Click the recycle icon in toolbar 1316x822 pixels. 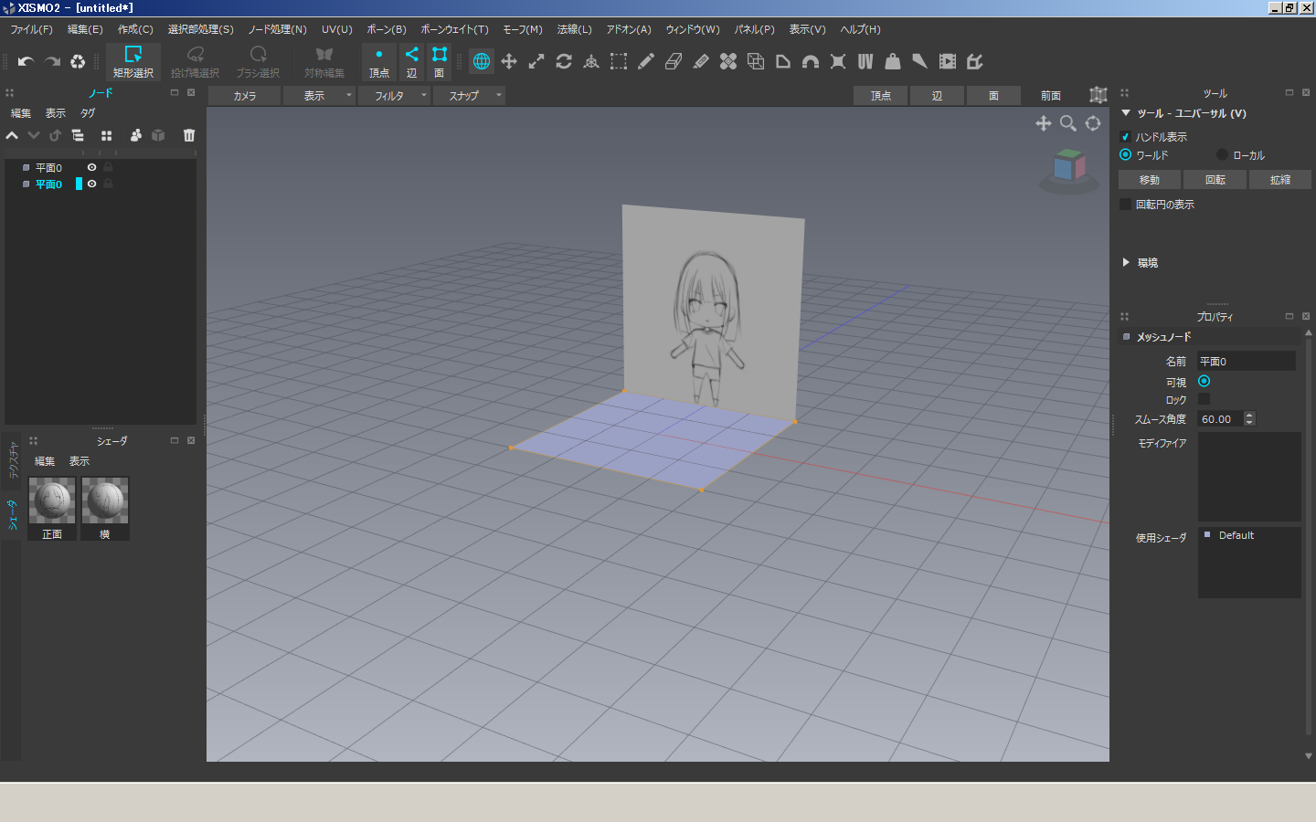click(x=78, y=61)
